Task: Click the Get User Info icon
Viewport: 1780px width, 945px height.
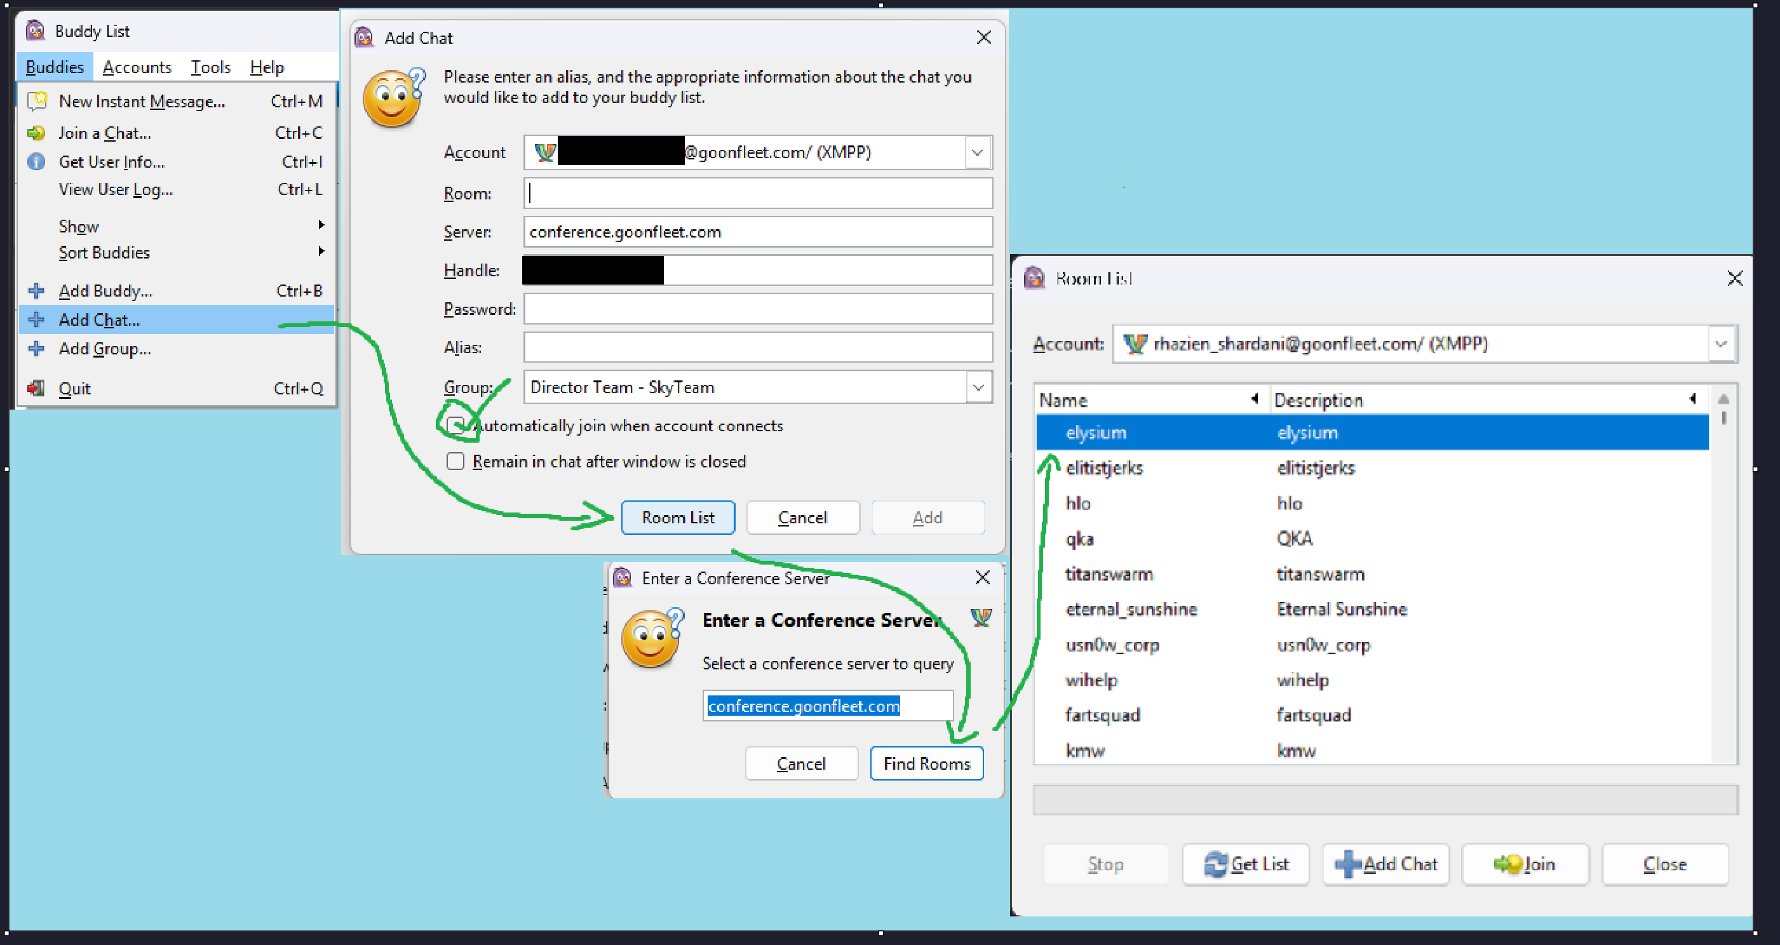Action: pos(37,162)
